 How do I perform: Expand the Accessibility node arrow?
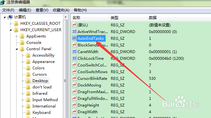23,55
